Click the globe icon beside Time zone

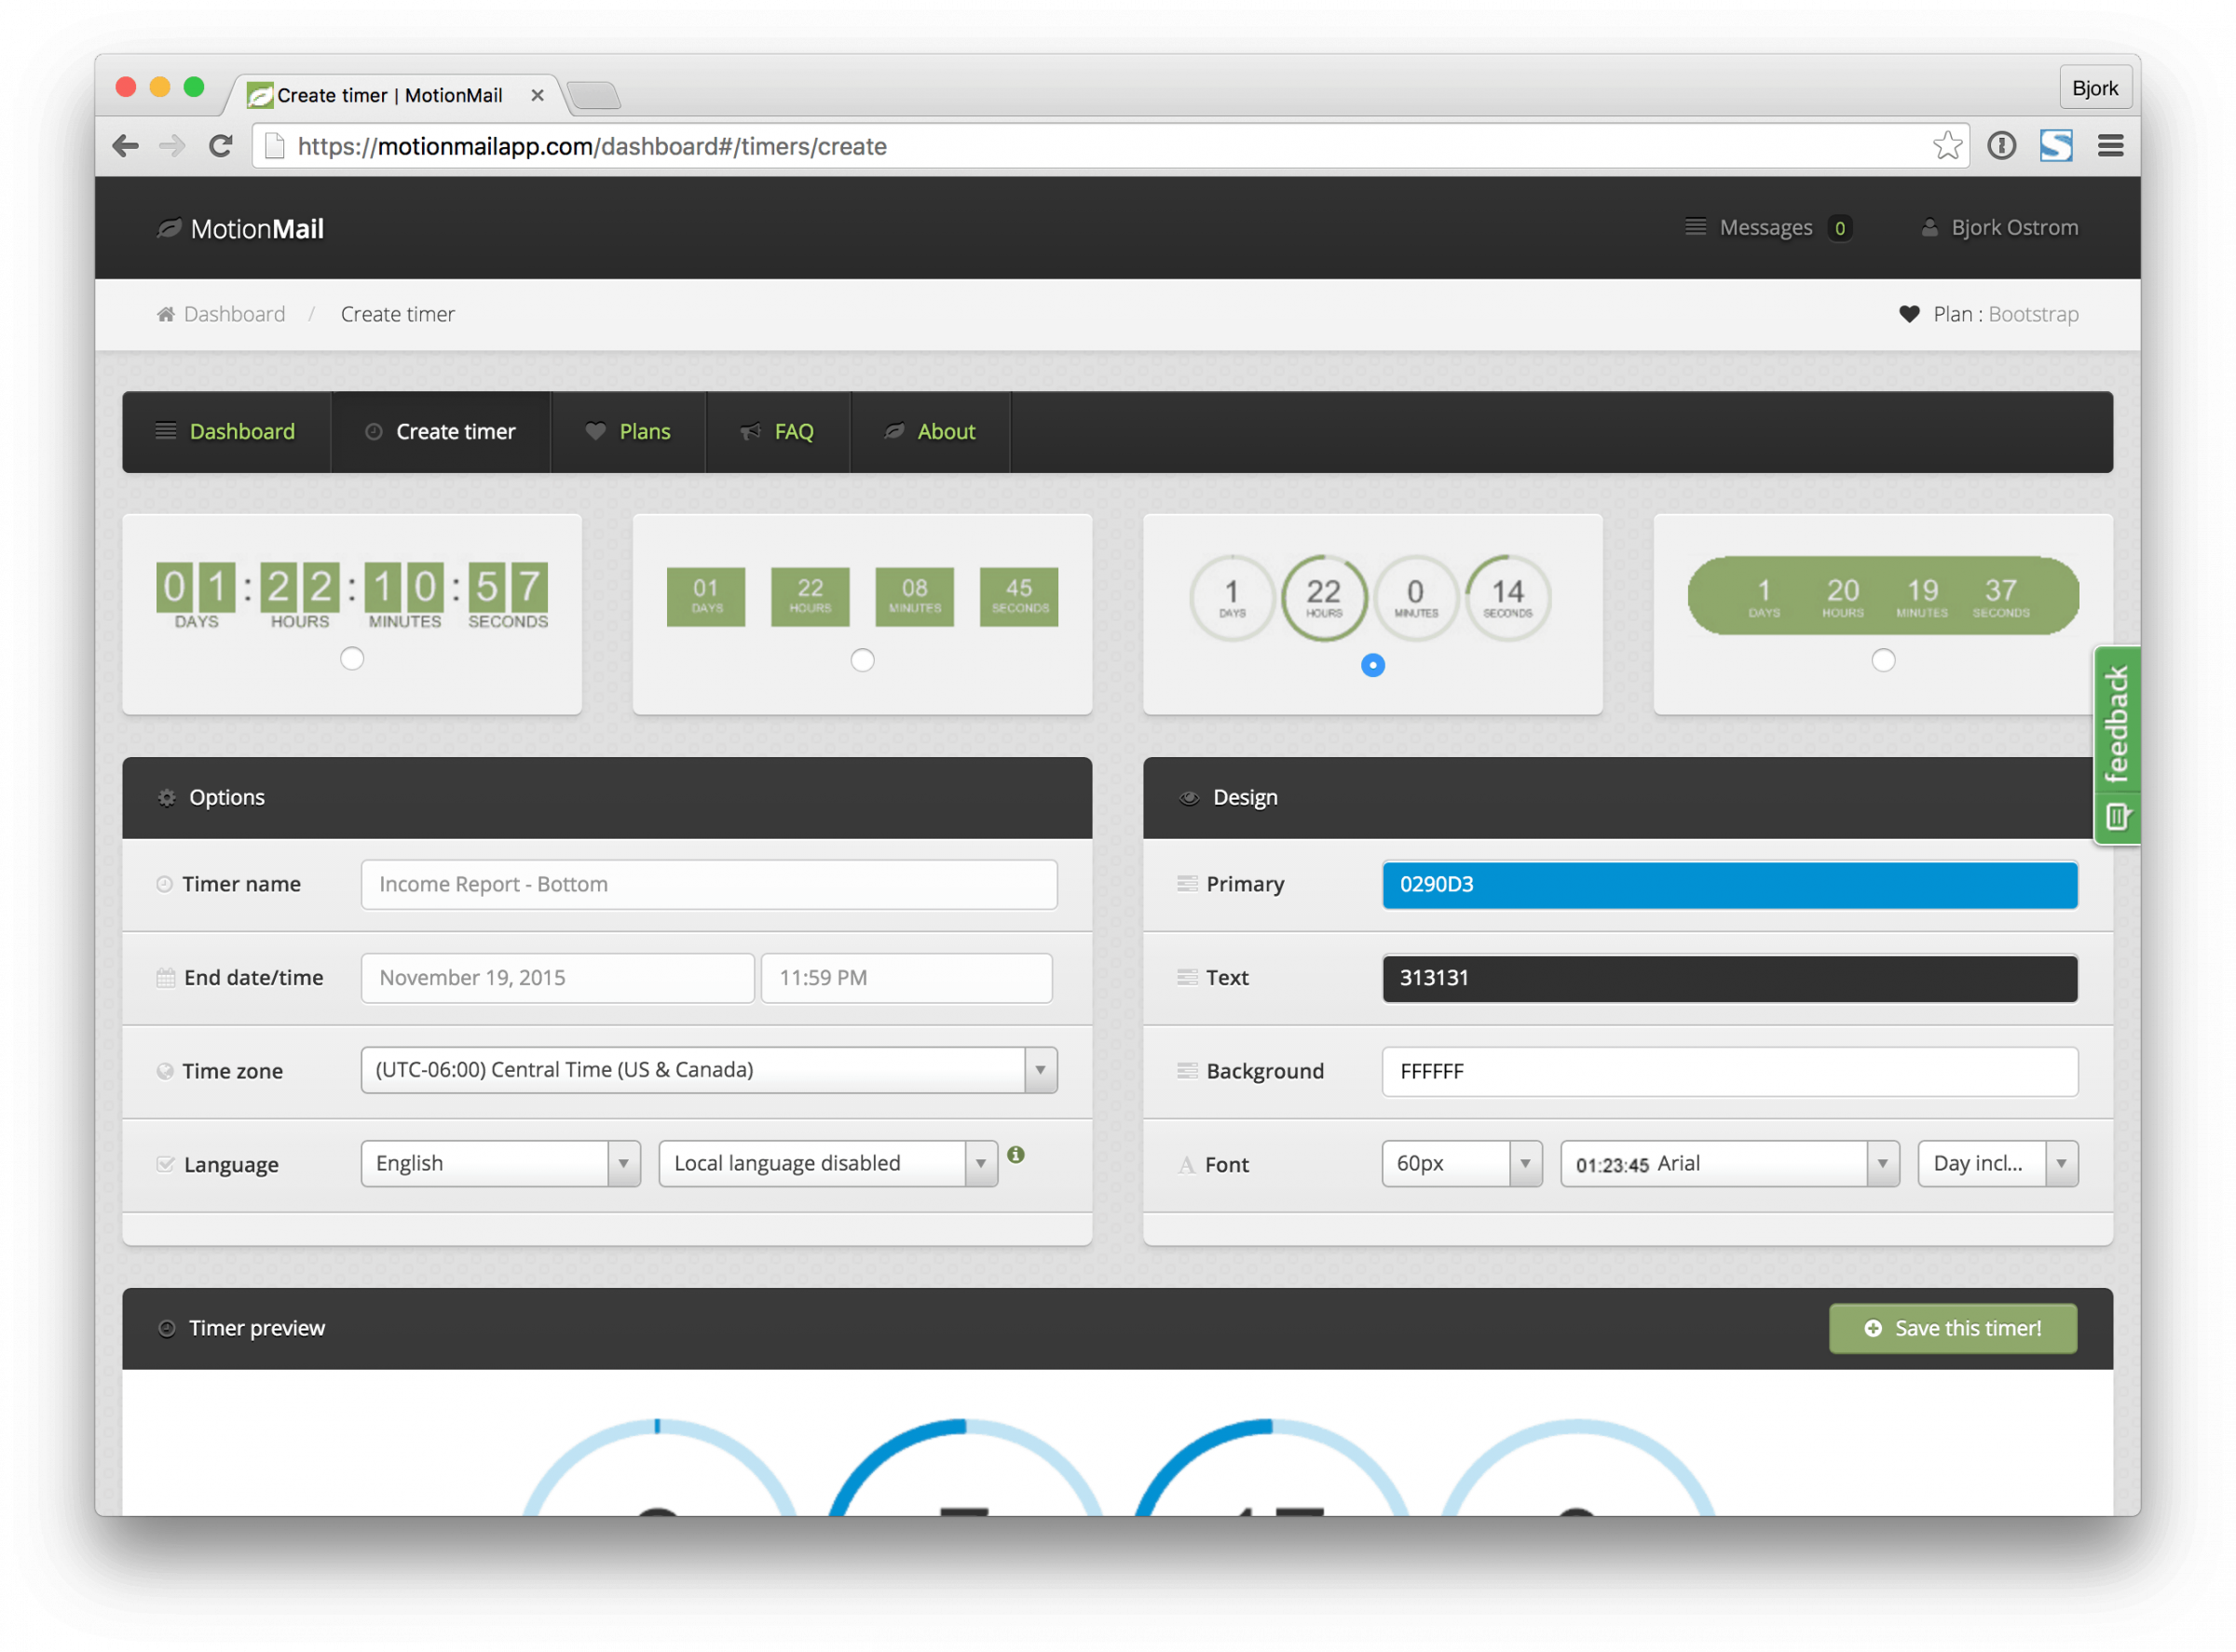pos(164,1070)
